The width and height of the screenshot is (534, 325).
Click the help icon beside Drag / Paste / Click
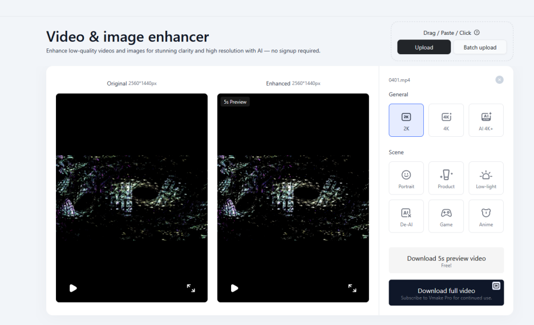coord(477,32)
